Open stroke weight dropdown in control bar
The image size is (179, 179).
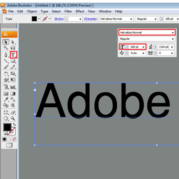pyautogui.click(x=80, y=19)
